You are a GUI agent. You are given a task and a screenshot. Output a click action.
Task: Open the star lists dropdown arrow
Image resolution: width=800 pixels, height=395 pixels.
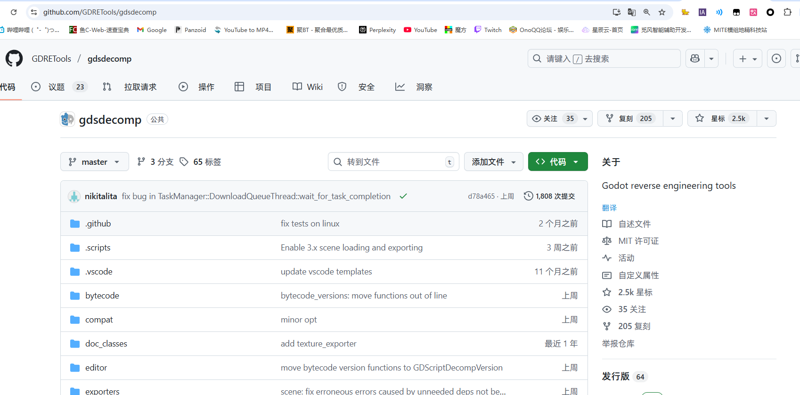767,119
